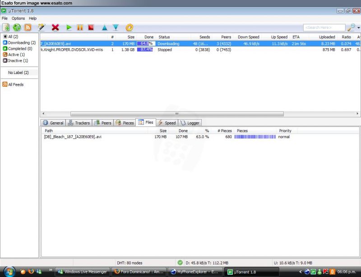Click Add Torrent from URL icon
This screenshot has width=361, height=277.
click(x=17, y=28)
